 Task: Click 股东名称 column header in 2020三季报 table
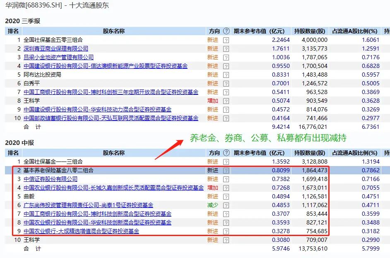114,31
